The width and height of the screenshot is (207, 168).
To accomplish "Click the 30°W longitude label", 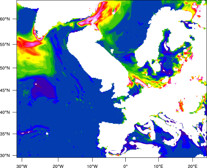I will pos(22,166).
